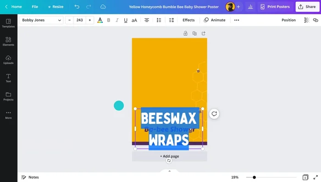Lock the page with padlock icon
Image resolution: width=321 pixels, height=182 pixels.
185,33
